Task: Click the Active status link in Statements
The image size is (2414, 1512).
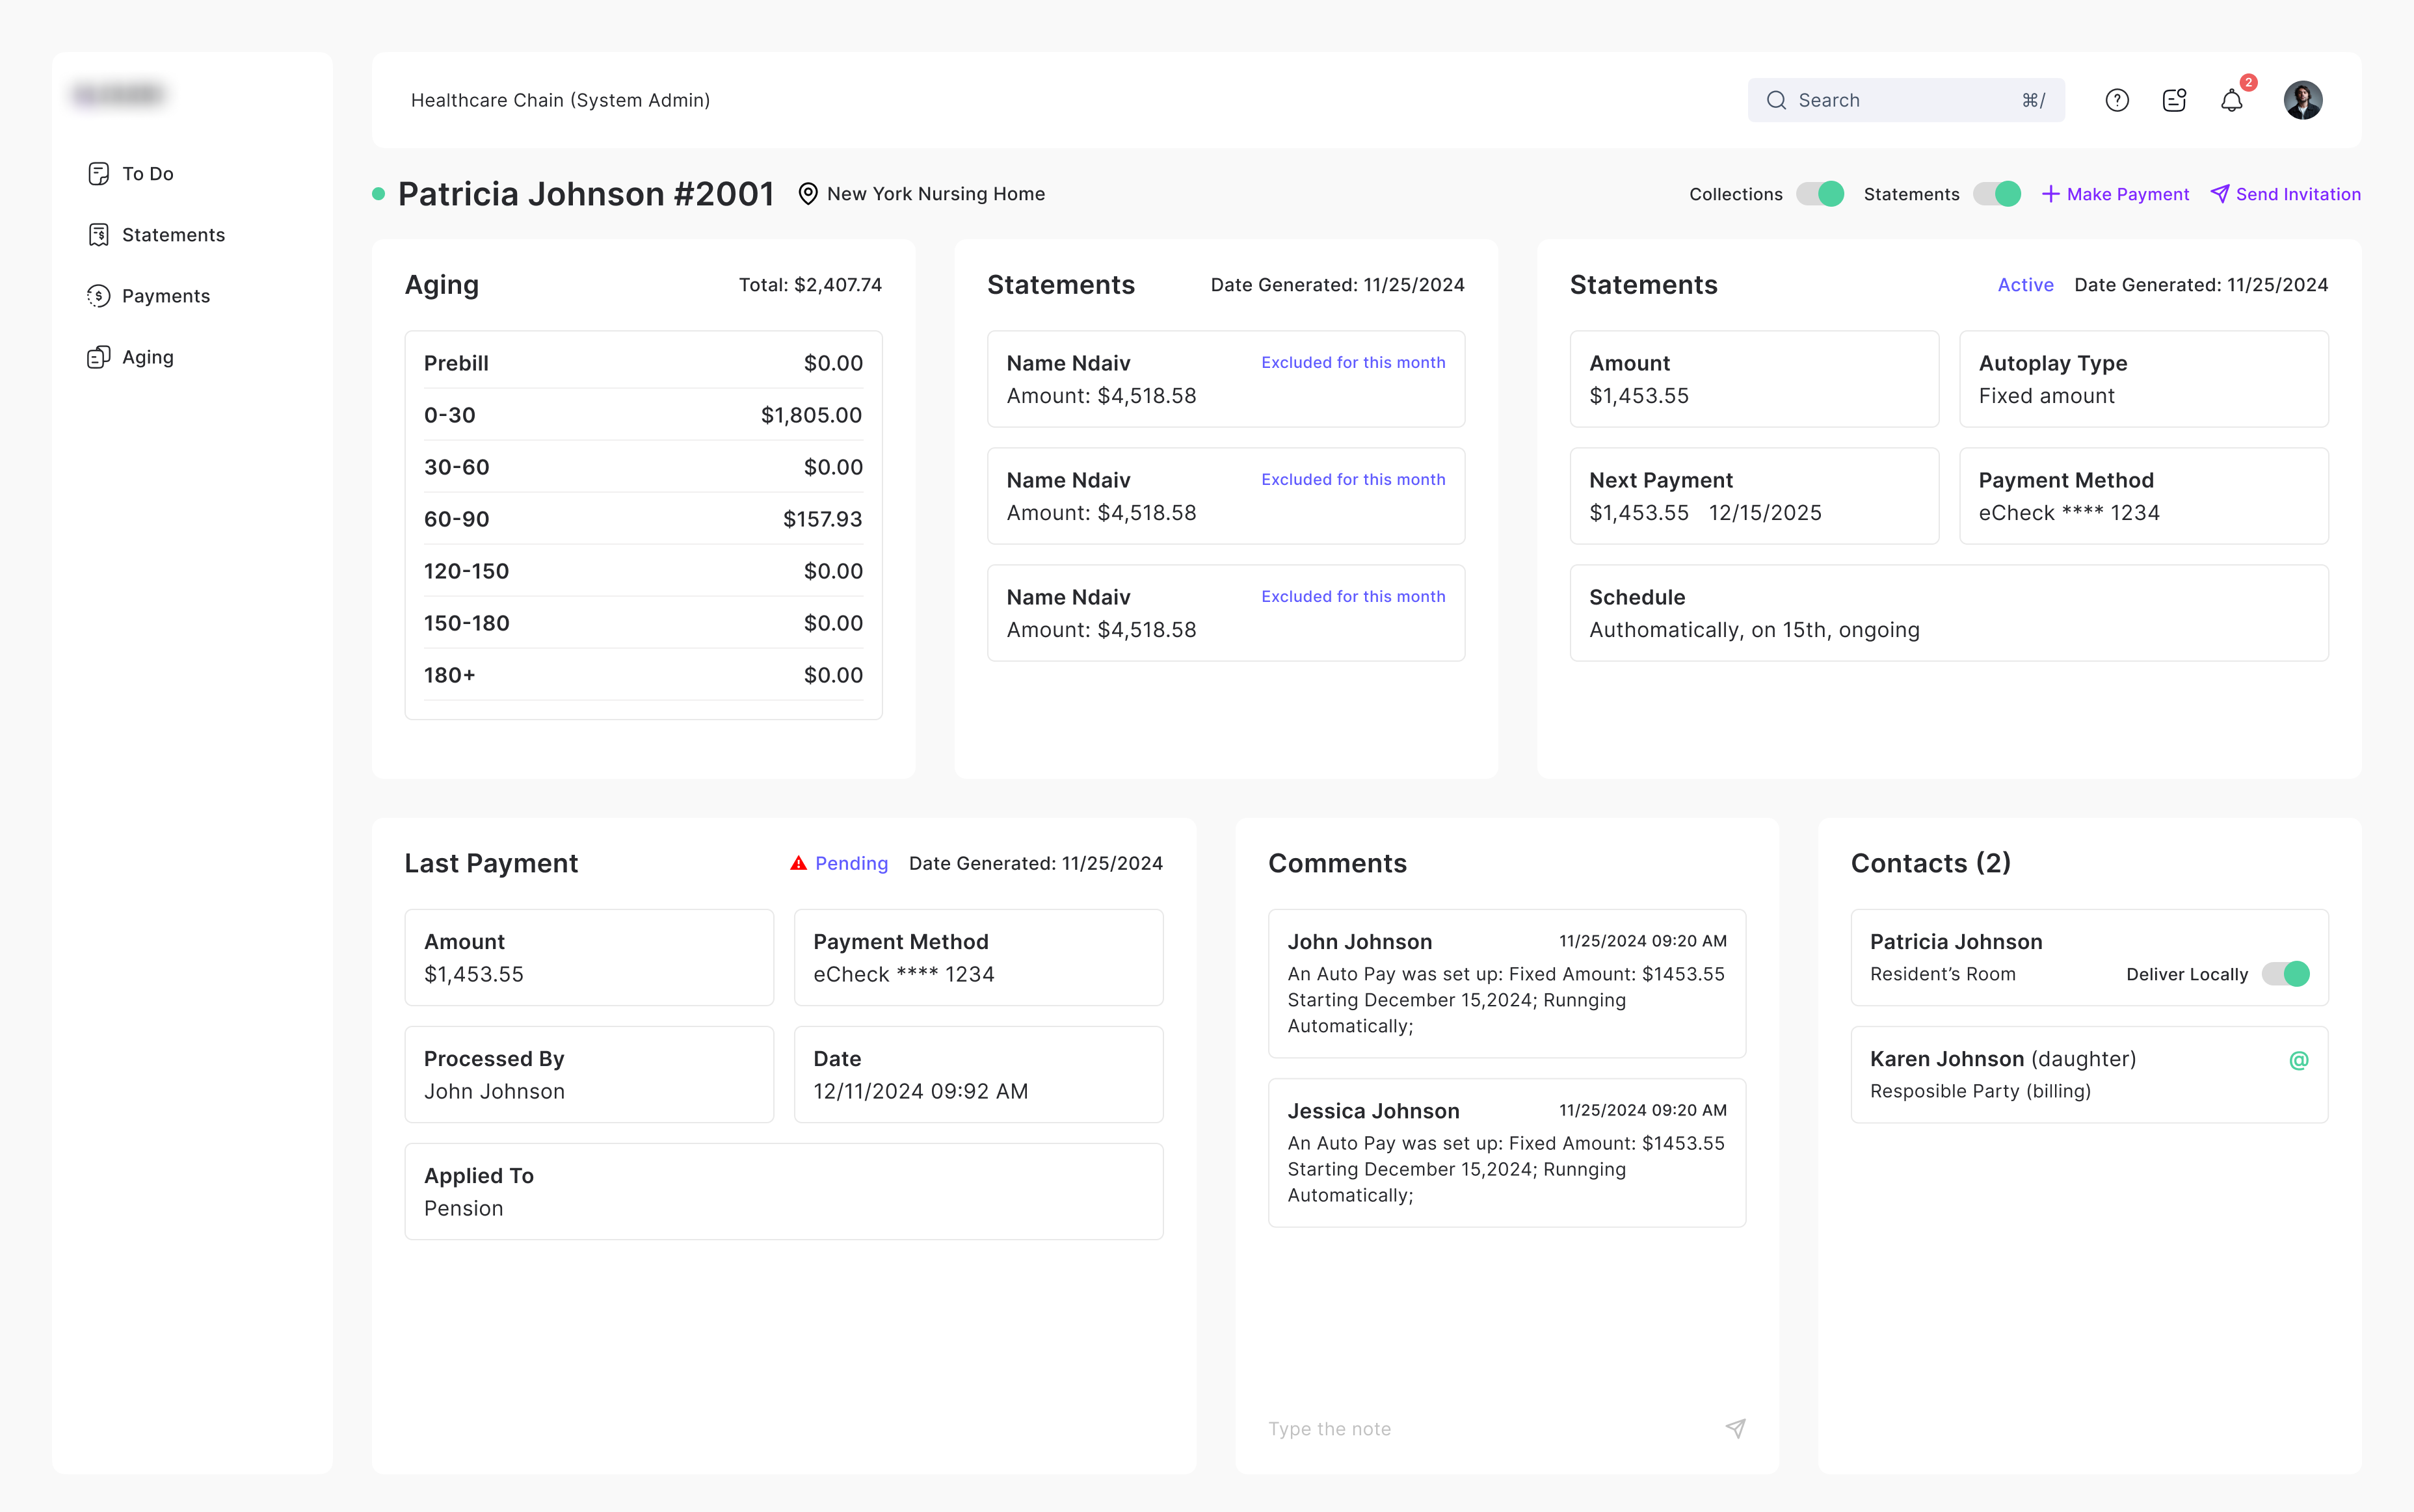Action: point(2025,285)
